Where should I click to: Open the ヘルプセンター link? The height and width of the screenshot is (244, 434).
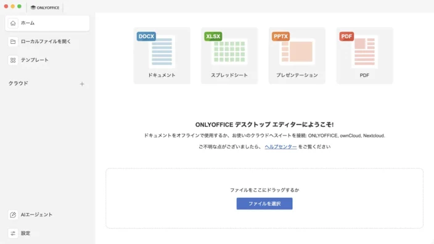(x=280, y=147)
